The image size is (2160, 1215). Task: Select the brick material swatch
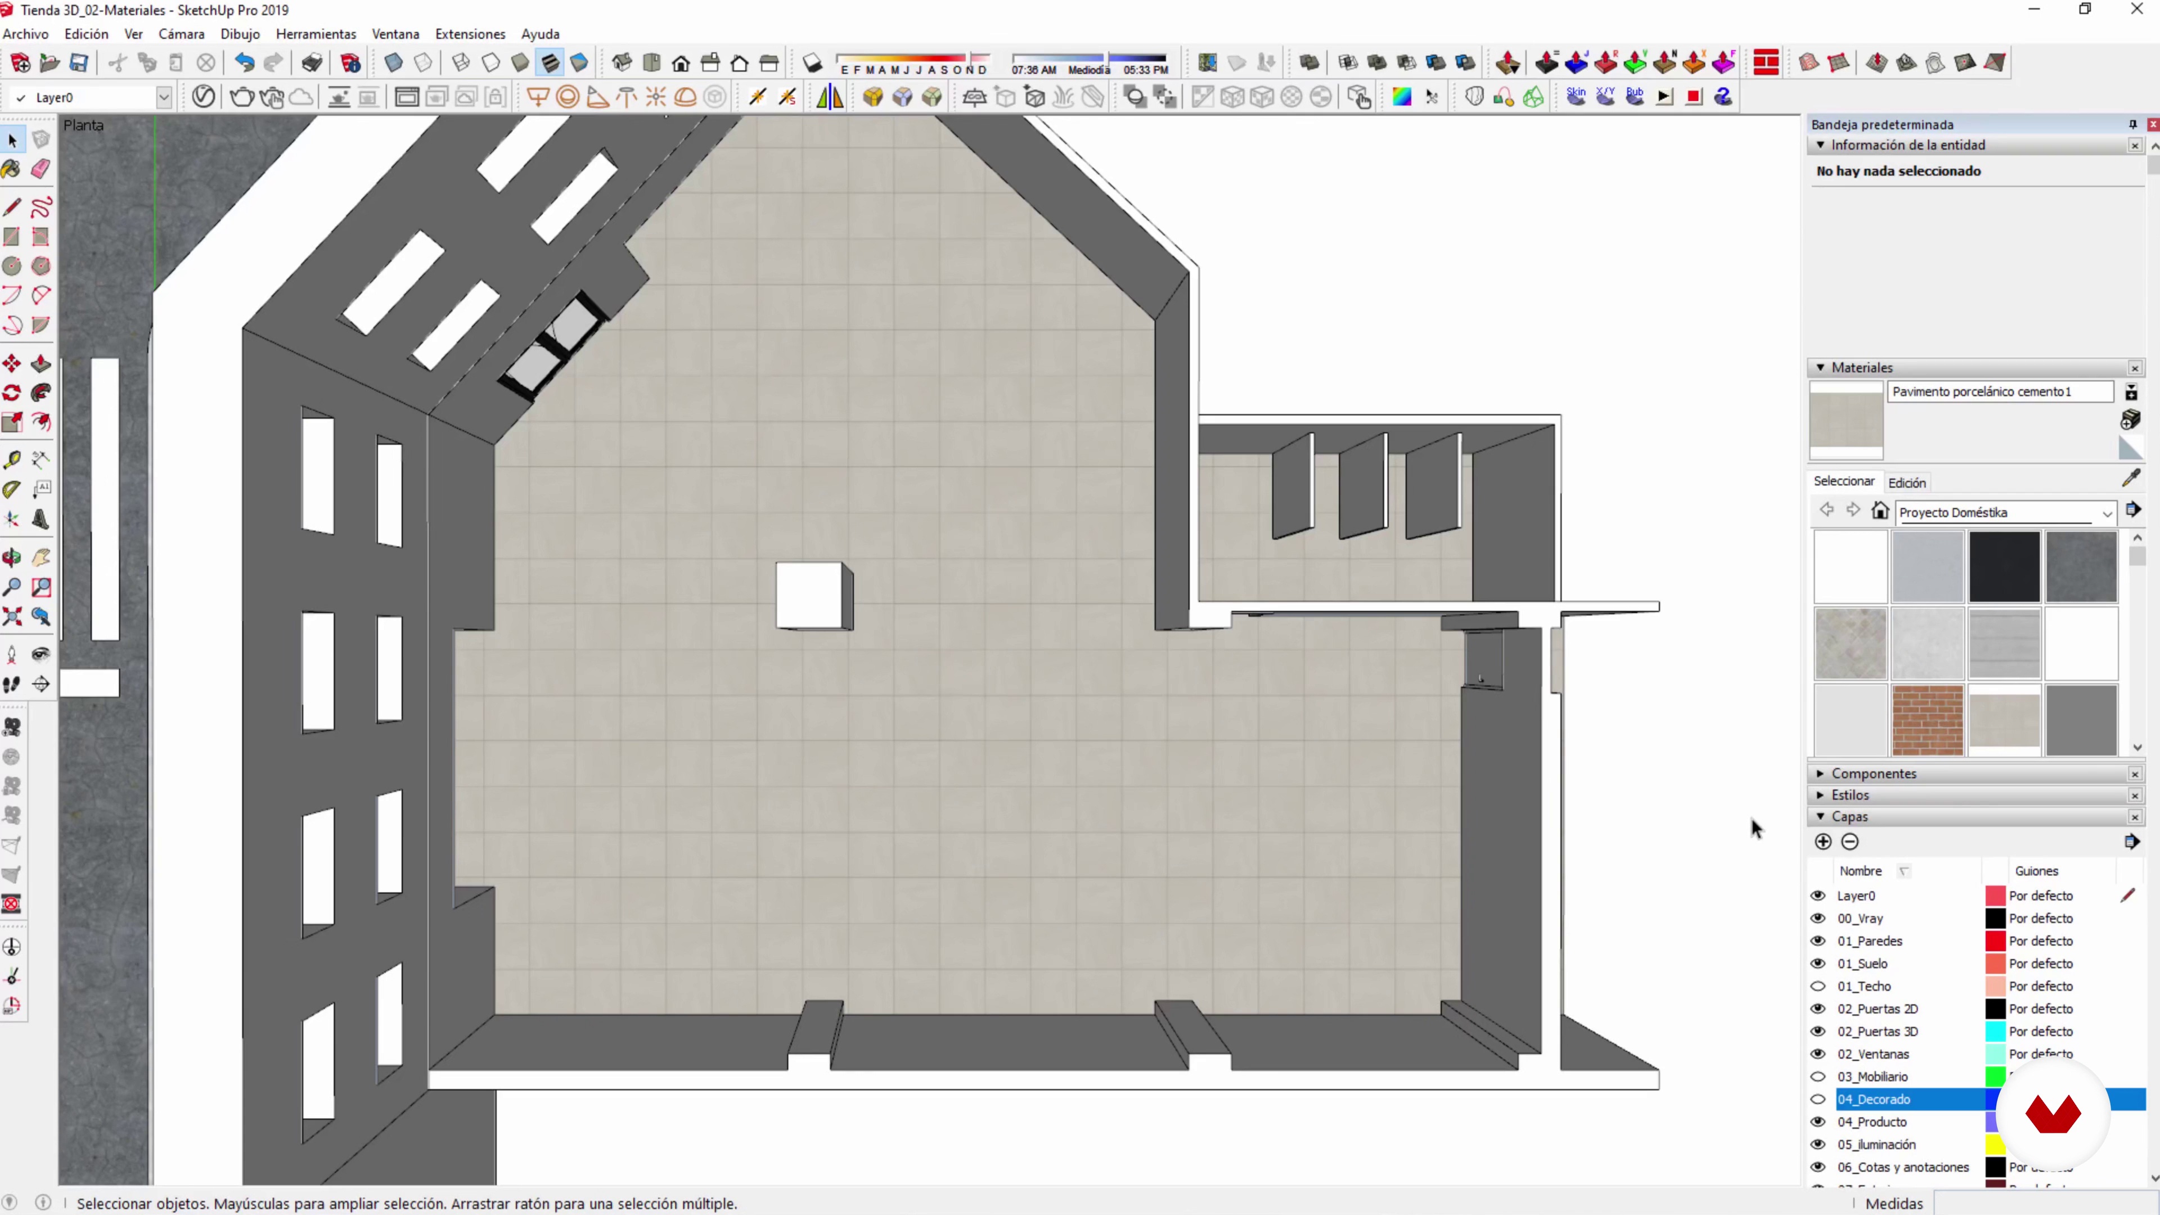pyautogui.click(x=1927, y=720)
